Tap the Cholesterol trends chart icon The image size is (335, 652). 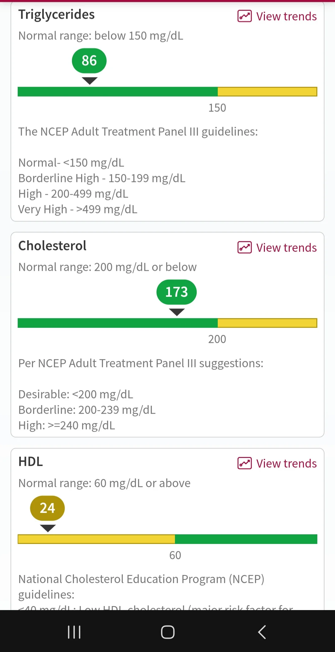point(244,247)
